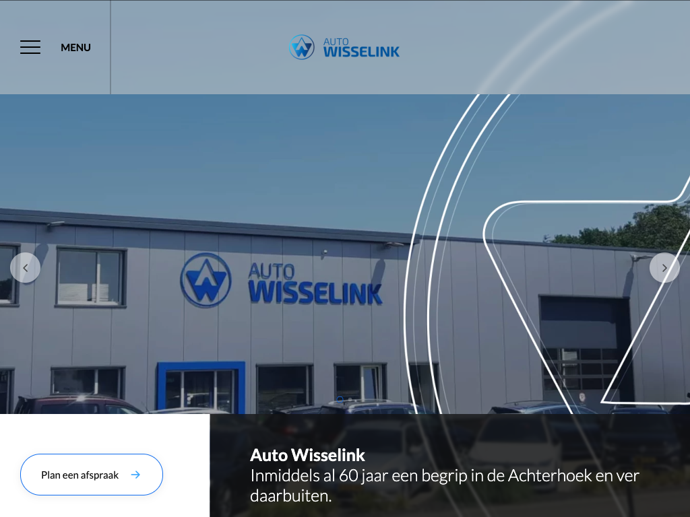Select the second white carousel pagination dot
This screenshot has height=517, width=690.
click(350, 400)
